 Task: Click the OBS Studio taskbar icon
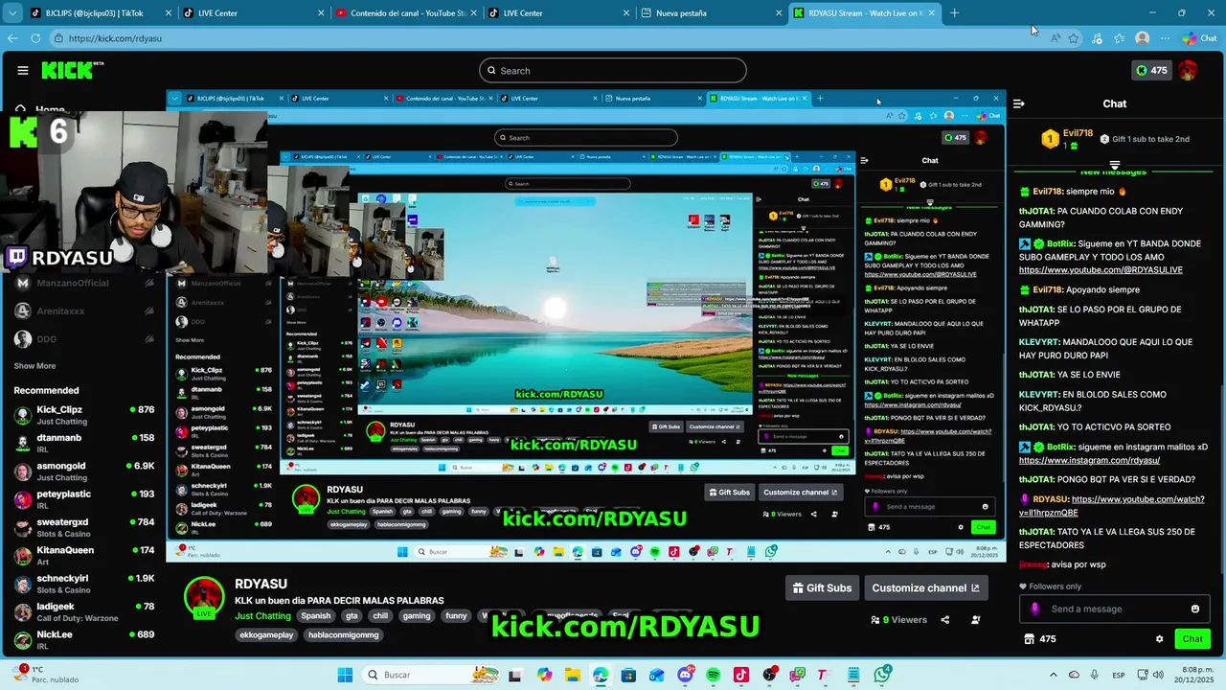click(770, 675)
